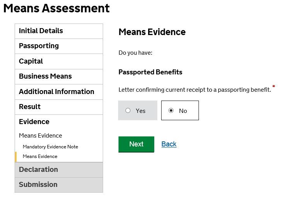Open the Mandatory Evidence Note page

(x=50, y=147)
